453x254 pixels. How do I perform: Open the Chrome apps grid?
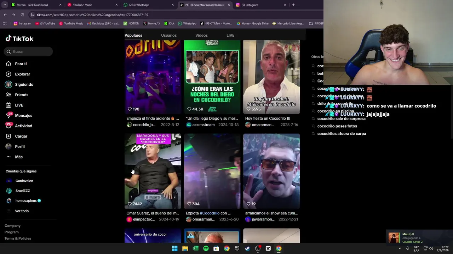5,24
